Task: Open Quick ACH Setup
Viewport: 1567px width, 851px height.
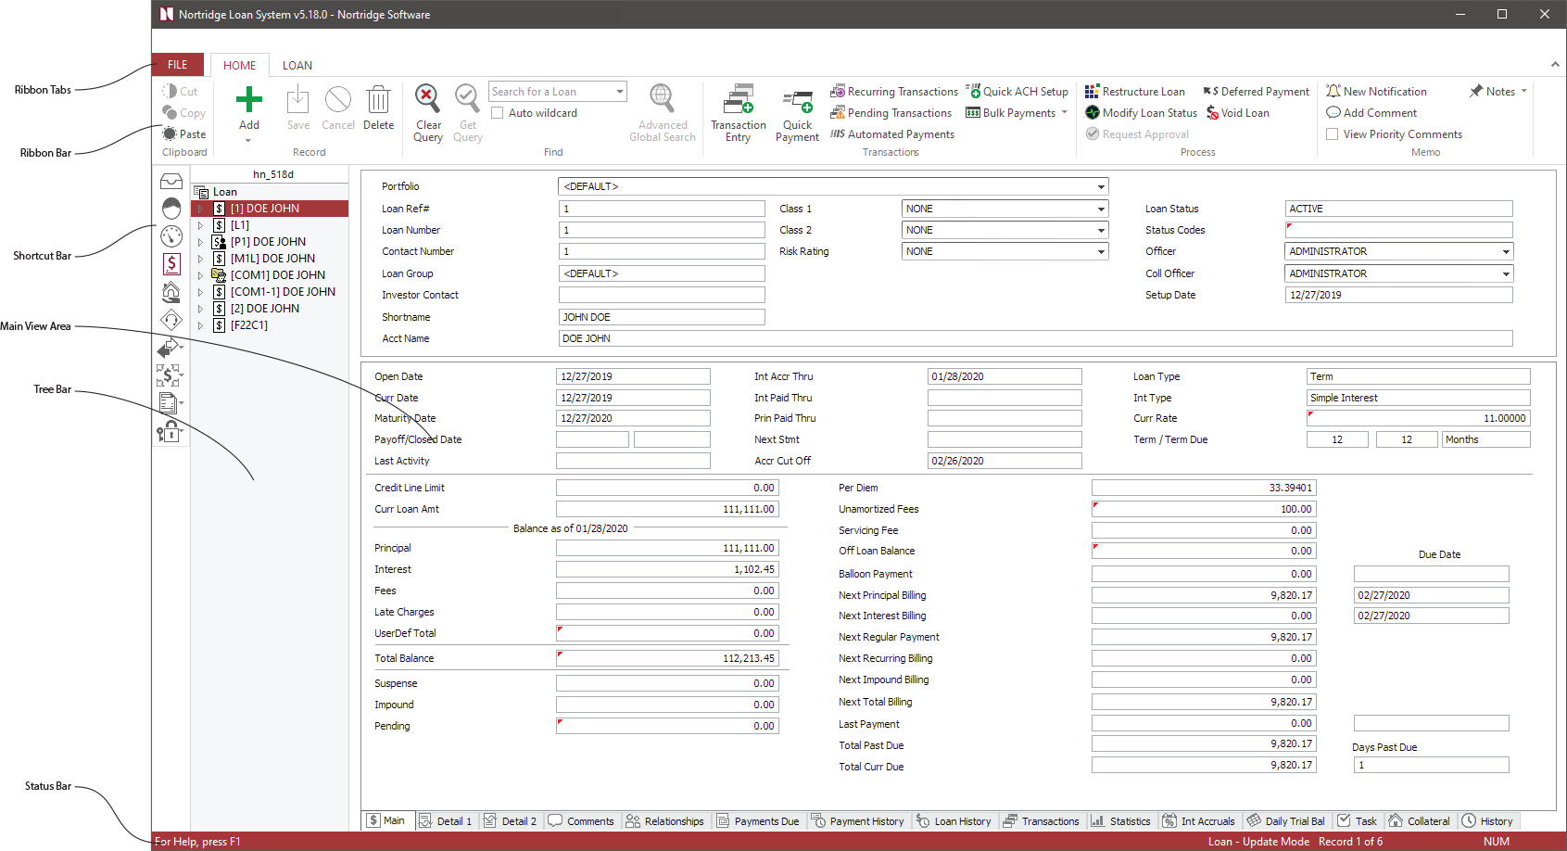Action: (1017, 92)
